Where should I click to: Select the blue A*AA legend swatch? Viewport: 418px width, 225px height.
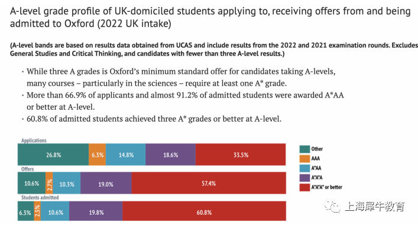304,168
